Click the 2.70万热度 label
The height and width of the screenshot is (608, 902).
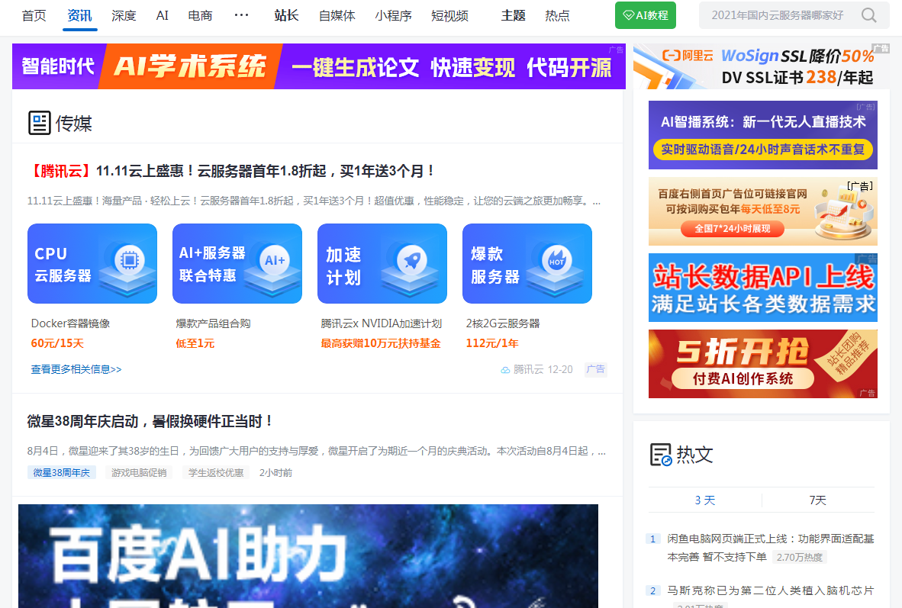800,557
